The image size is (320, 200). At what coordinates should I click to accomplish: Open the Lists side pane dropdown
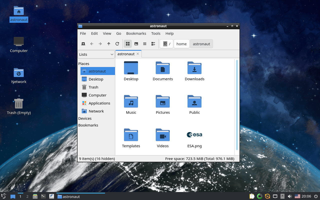tap(96, 54)
